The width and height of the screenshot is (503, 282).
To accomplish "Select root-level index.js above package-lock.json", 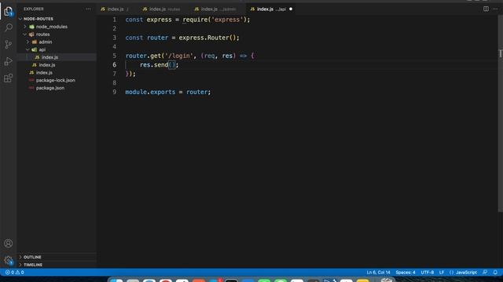I will pos(44,73).
